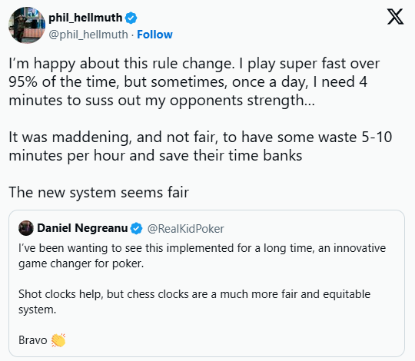Open Daniel Negreanu's small avatar
The width and height of the screenshot is (415, 361).
tap(26, 228)
